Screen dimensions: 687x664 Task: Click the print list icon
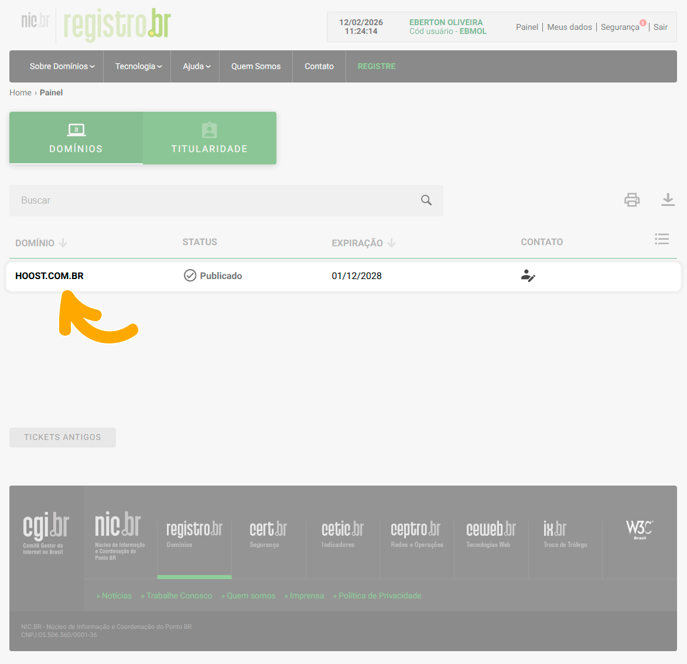[x=631, y=200]
